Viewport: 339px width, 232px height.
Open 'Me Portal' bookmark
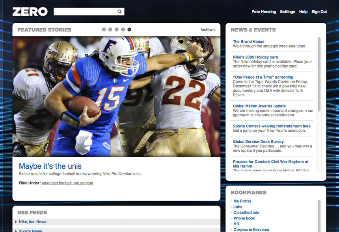click(x=242, y=201)
